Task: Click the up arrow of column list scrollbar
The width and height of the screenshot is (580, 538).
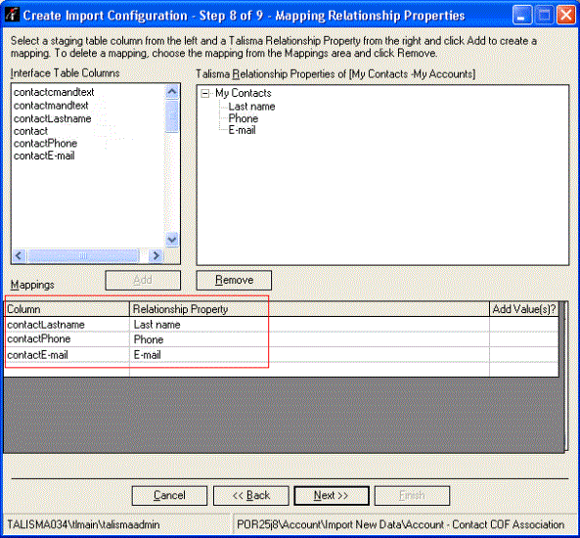Action: pos(171,92)
